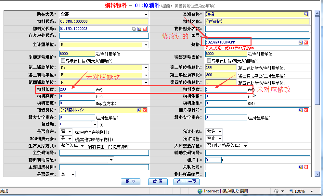Open the 规格 specification picker icon
323x196 pixels.
301,43
